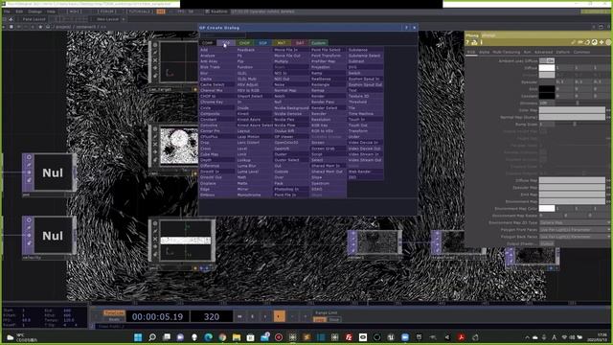Choose the Blur operator entry
This screenshot has width=613, height=345.
coord(216,73)
